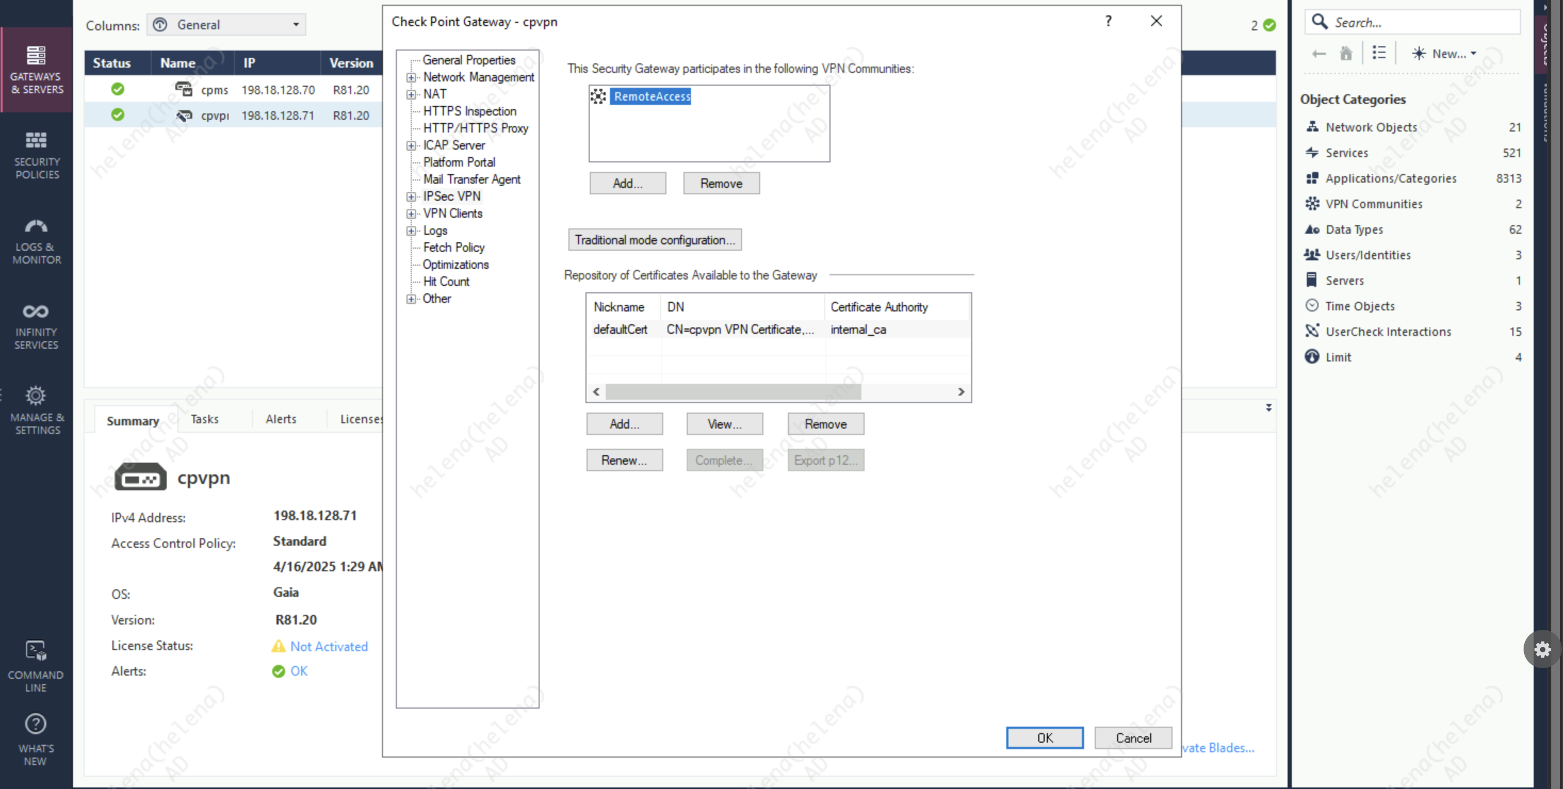This screenshot has width=1563, height=789.
Task: Click the object Search field
Action: pyautogui.click(x=1420, y=22)
